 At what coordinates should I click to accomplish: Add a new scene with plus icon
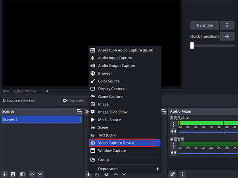tap(5, 174)
